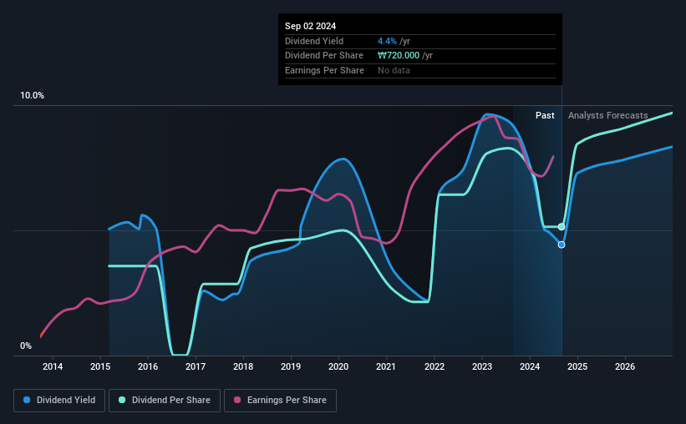The width and height of the screenshot is (686, 424).
Task: Toggle the Dividend Per Share legend button
Action: [x=165, y=401]
